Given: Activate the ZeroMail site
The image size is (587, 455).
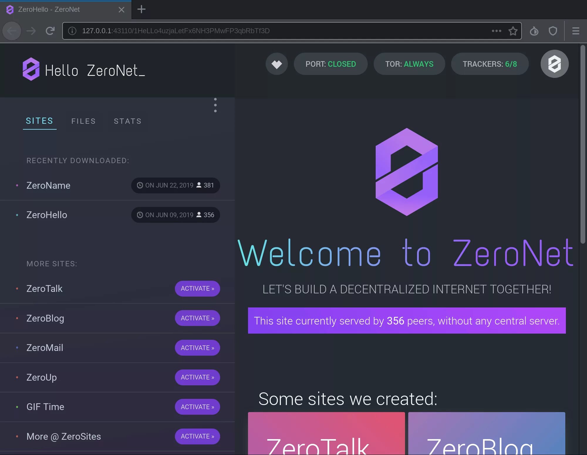Looking at the screenshot, I should 197,348.
